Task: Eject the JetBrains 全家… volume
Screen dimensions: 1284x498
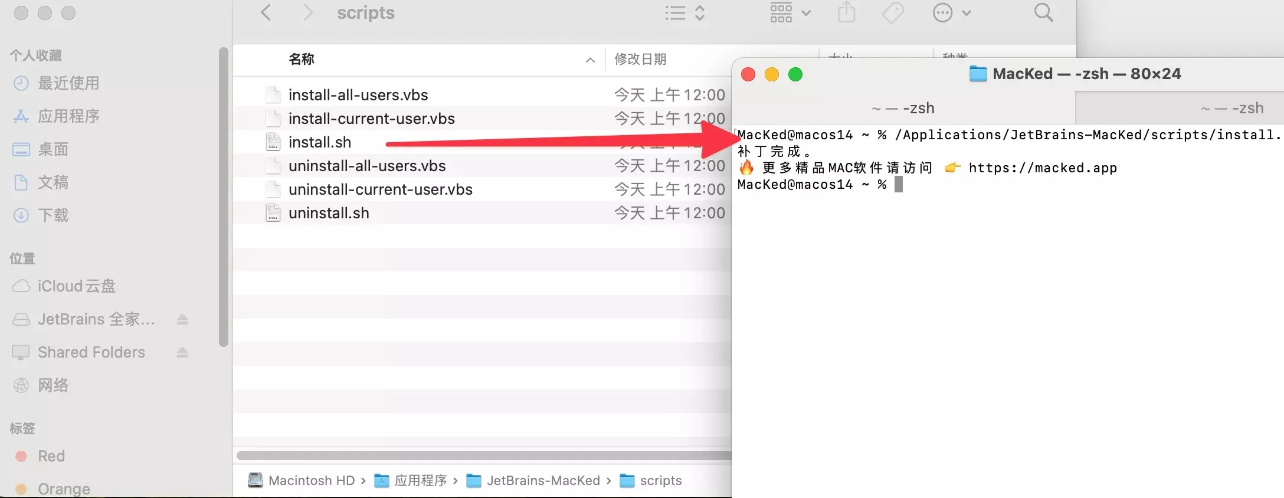Action: click(182, 319)
